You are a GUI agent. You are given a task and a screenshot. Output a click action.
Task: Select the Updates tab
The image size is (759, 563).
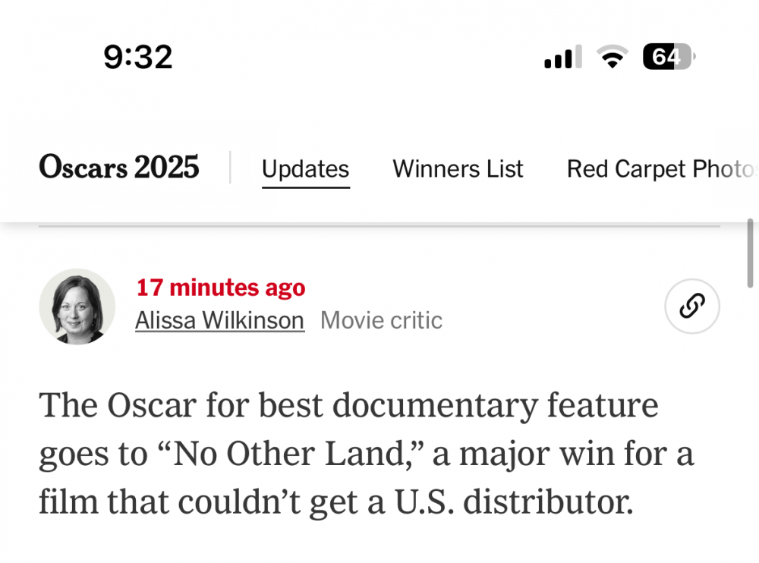[305, 168]
